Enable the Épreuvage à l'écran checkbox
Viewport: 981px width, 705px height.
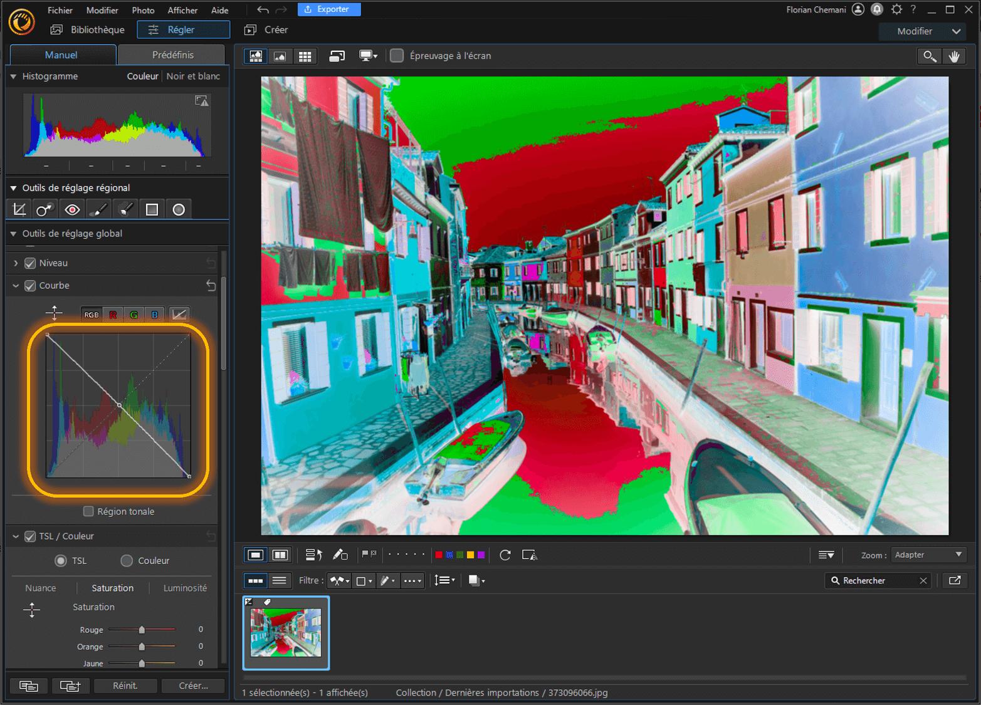(x=396, y=56)
